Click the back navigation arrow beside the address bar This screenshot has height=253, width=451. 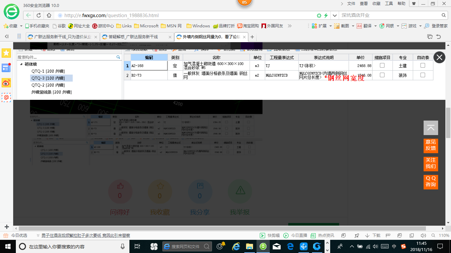tap(28, 15)
